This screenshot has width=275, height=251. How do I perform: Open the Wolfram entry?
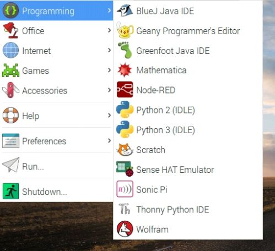[x=188, y=229]
